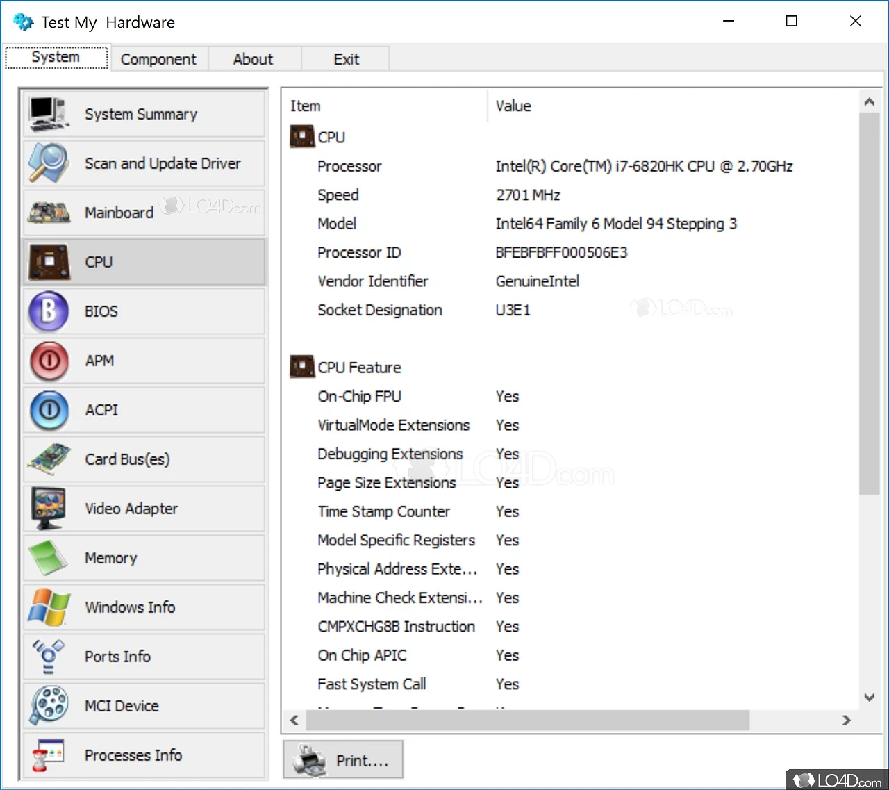Click the horizontal scrollbar thumb
Viewport: 889px width, 790px height.
coord(528,721)
